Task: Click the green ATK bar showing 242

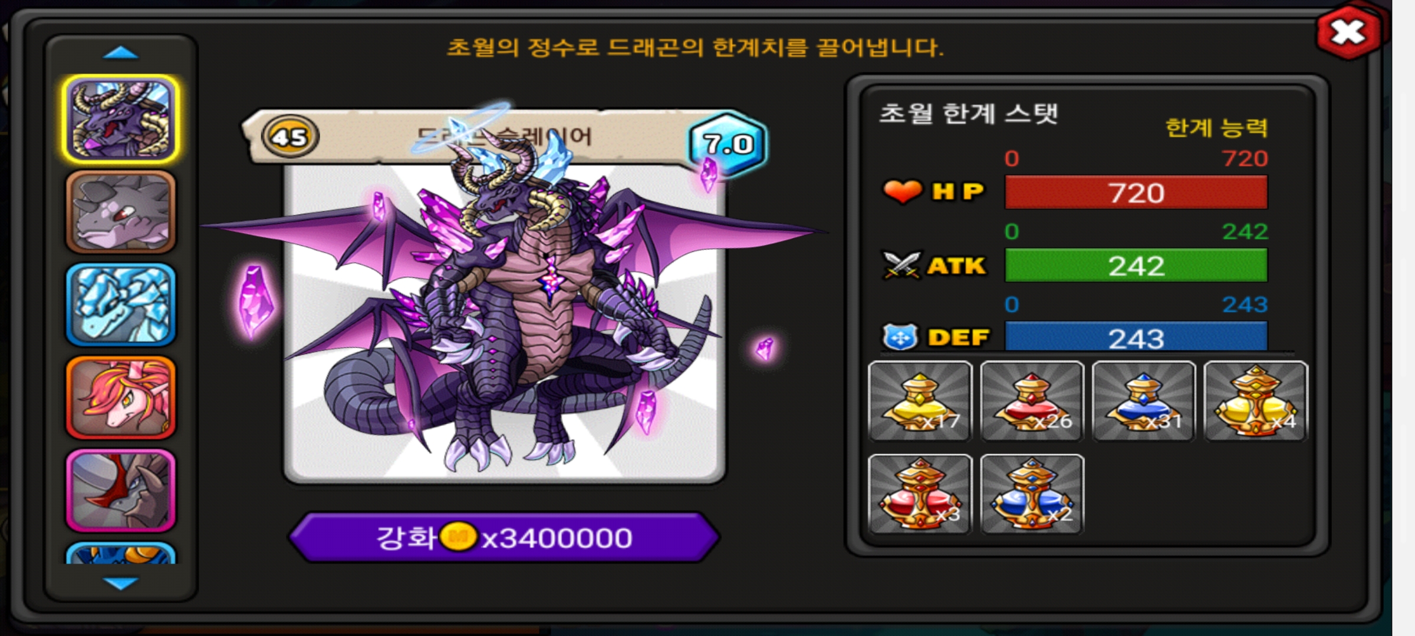Action: click(x=1136, y=266)
